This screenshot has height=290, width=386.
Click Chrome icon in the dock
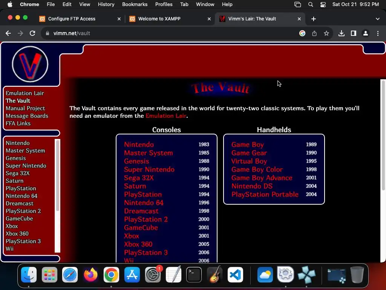pyautogui.click(x=111, y=275)
